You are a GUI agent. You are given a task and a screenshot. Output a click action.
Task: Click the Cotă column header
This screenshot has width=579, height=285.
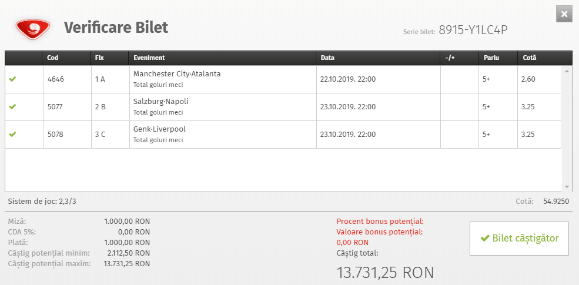(529, 58)
